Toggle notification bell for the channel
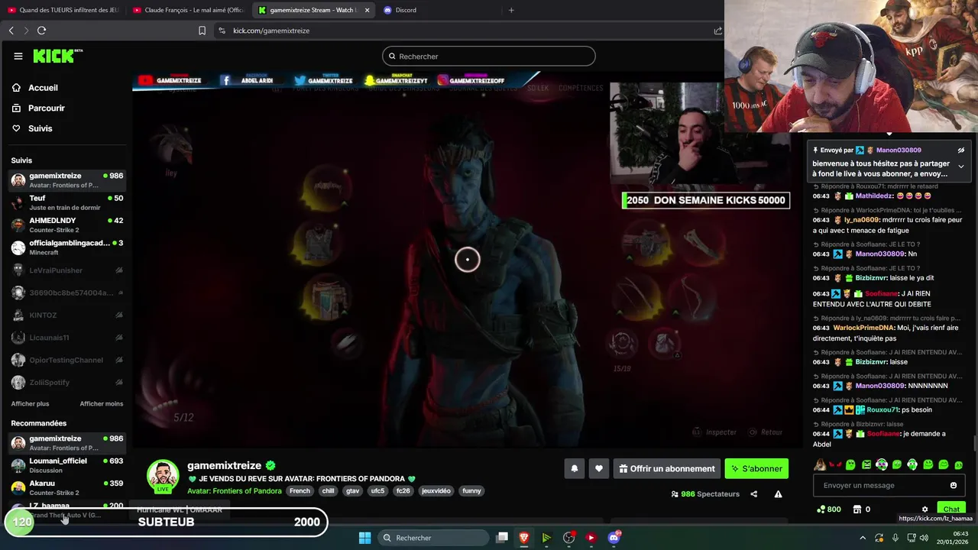 pos(575,469)
